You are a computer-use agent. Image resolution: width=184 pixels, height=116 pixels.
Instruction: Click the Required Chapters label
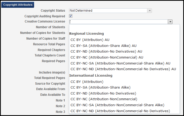coord(51,50)
